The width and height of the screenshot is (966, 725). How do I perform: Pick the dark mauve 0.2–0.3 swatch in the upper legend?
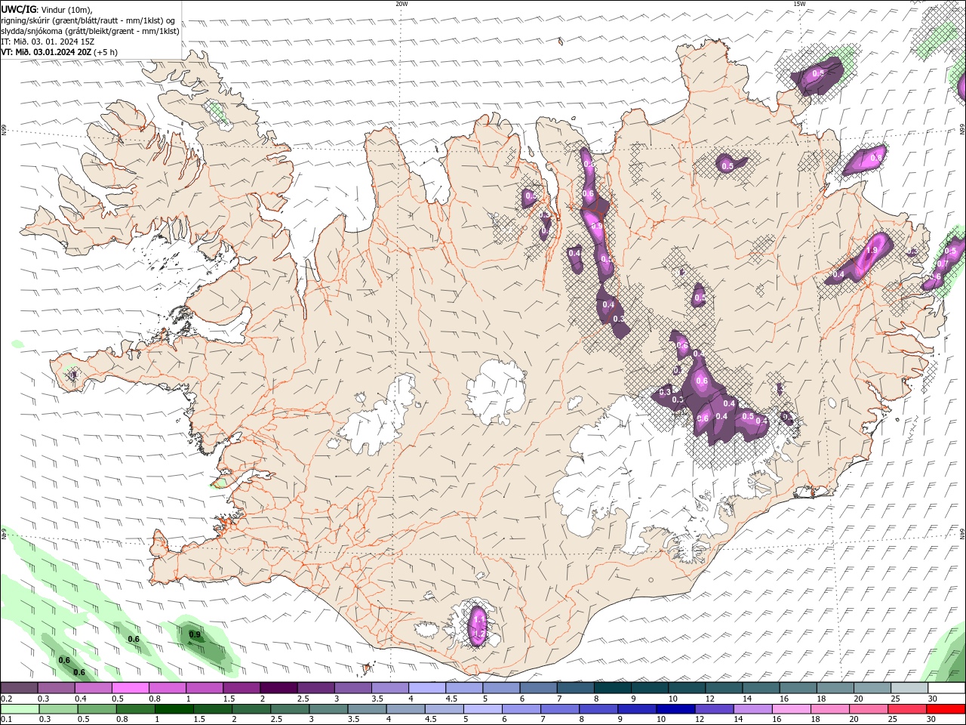click(x=20, y=688)
